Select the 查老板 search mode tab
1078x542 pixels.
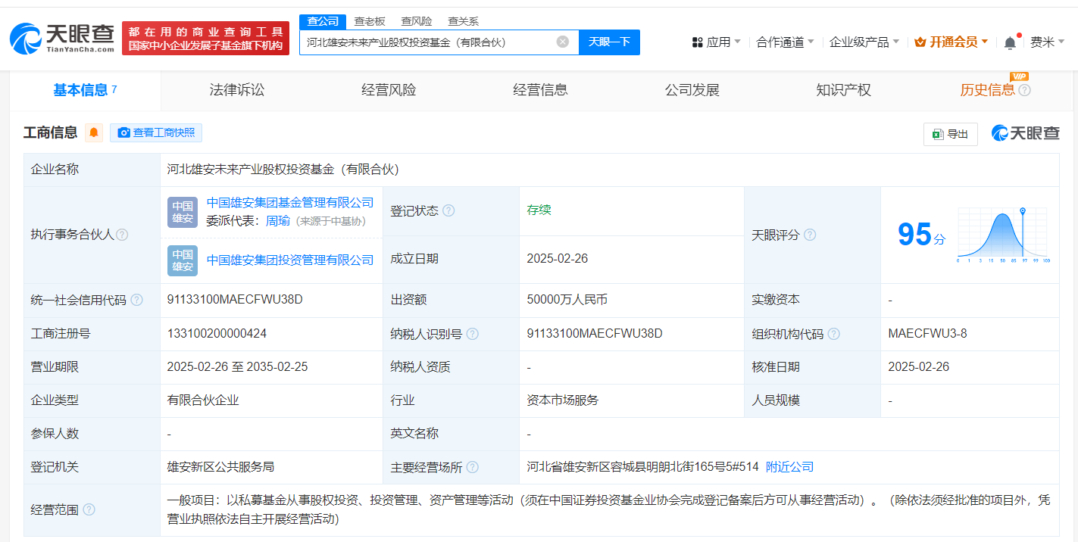click(x=370, y=21)
